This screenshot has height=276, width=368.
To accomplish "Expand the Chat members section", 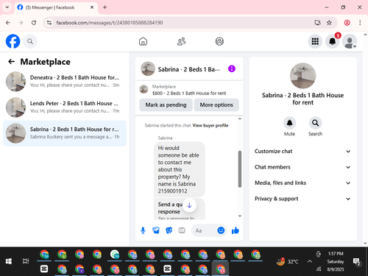I will pos(302,167).
